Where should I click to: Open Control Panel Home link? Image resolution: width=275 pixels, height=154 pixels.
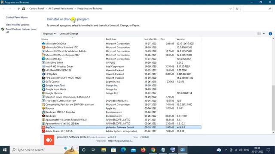point(17,18)
